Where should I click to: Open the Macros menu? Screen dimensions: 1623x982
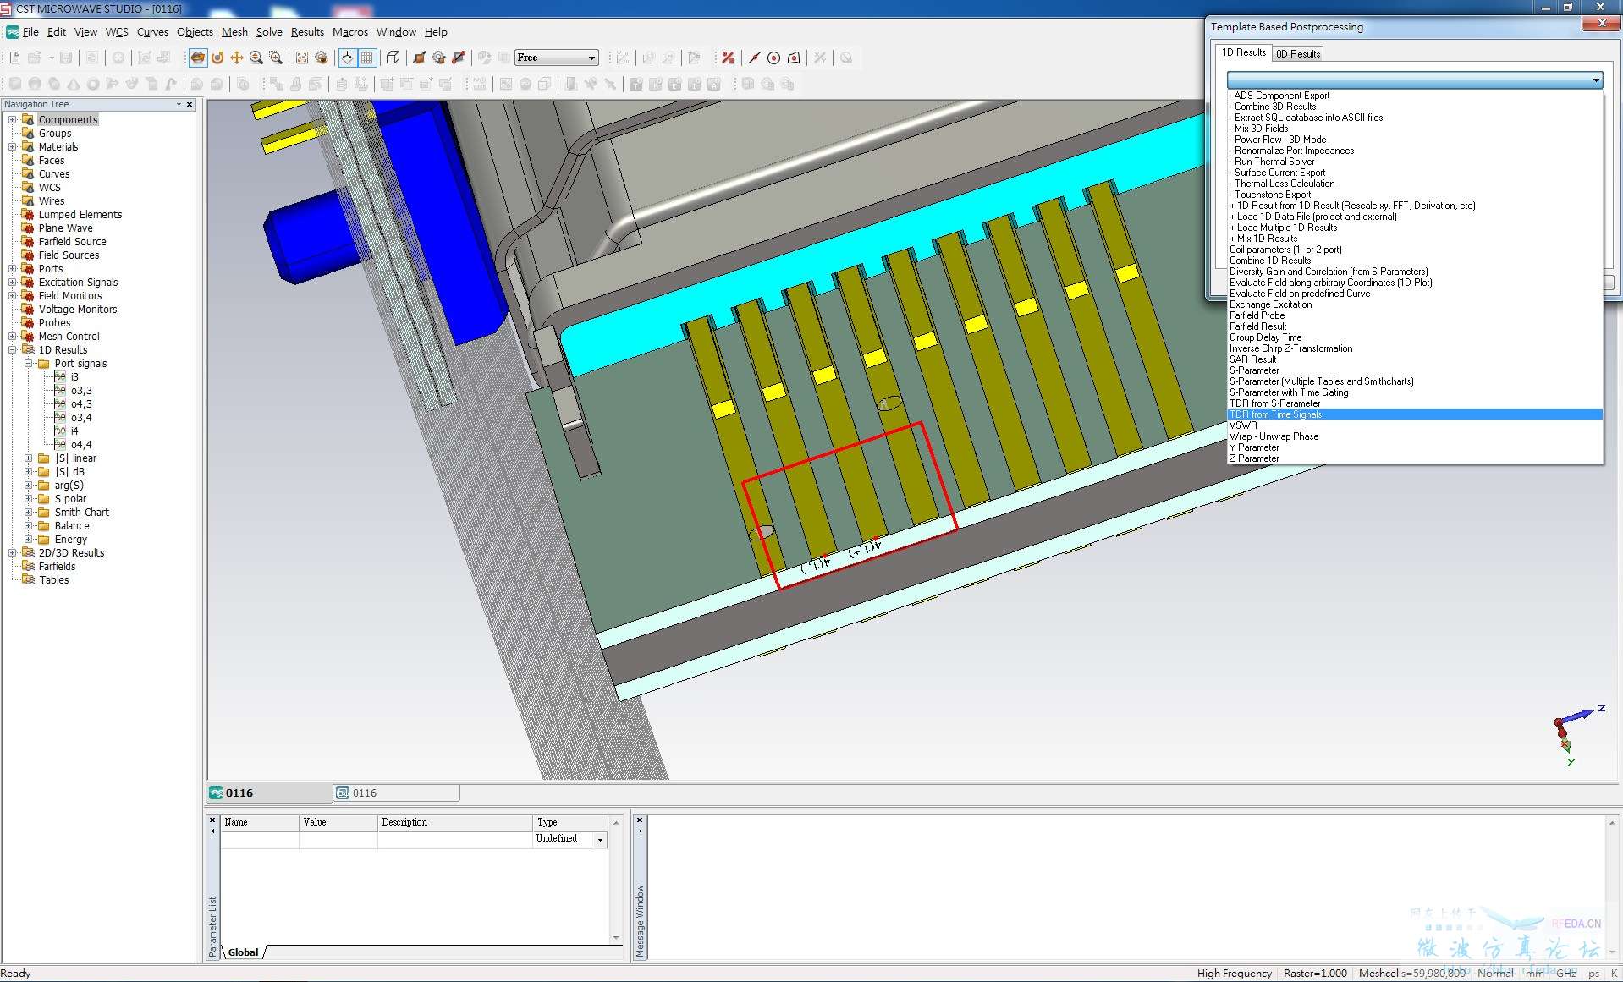349,32
